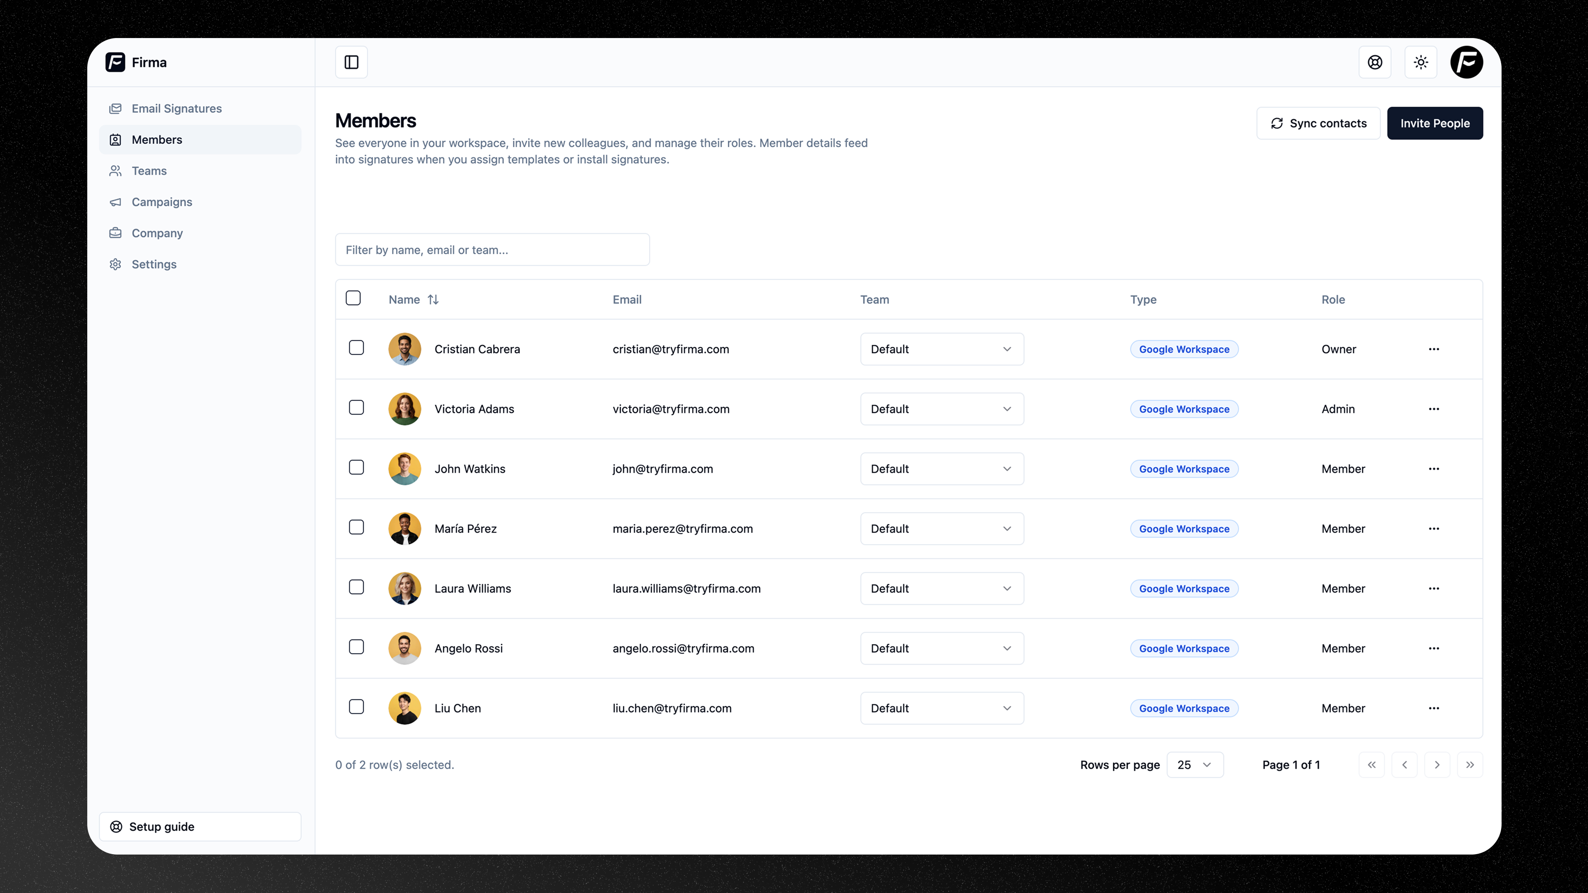Click the Invite People button
Viewport: 1588px width, 893px height.
point(1435,123)
